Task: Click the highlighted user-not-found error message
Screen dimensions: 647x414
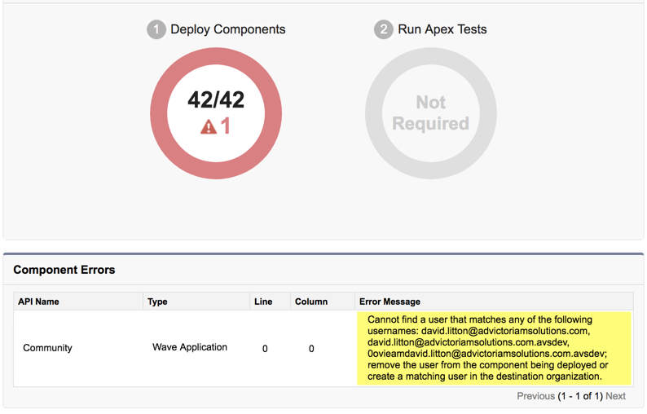Action: pos(489,348)
